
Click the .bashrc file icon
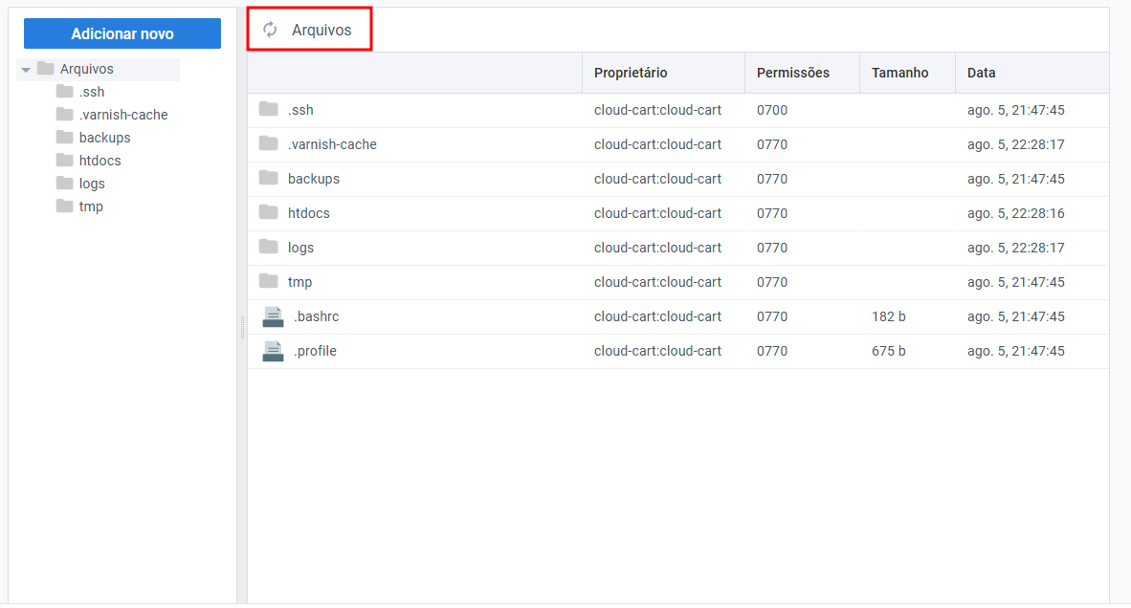pyautogui.click(x=273, y=316)
